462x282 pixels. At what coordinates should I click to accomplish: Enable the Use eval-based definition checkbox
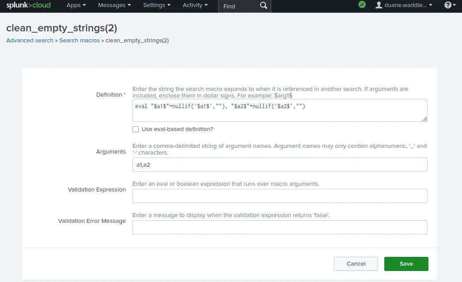tap(136, 129)
